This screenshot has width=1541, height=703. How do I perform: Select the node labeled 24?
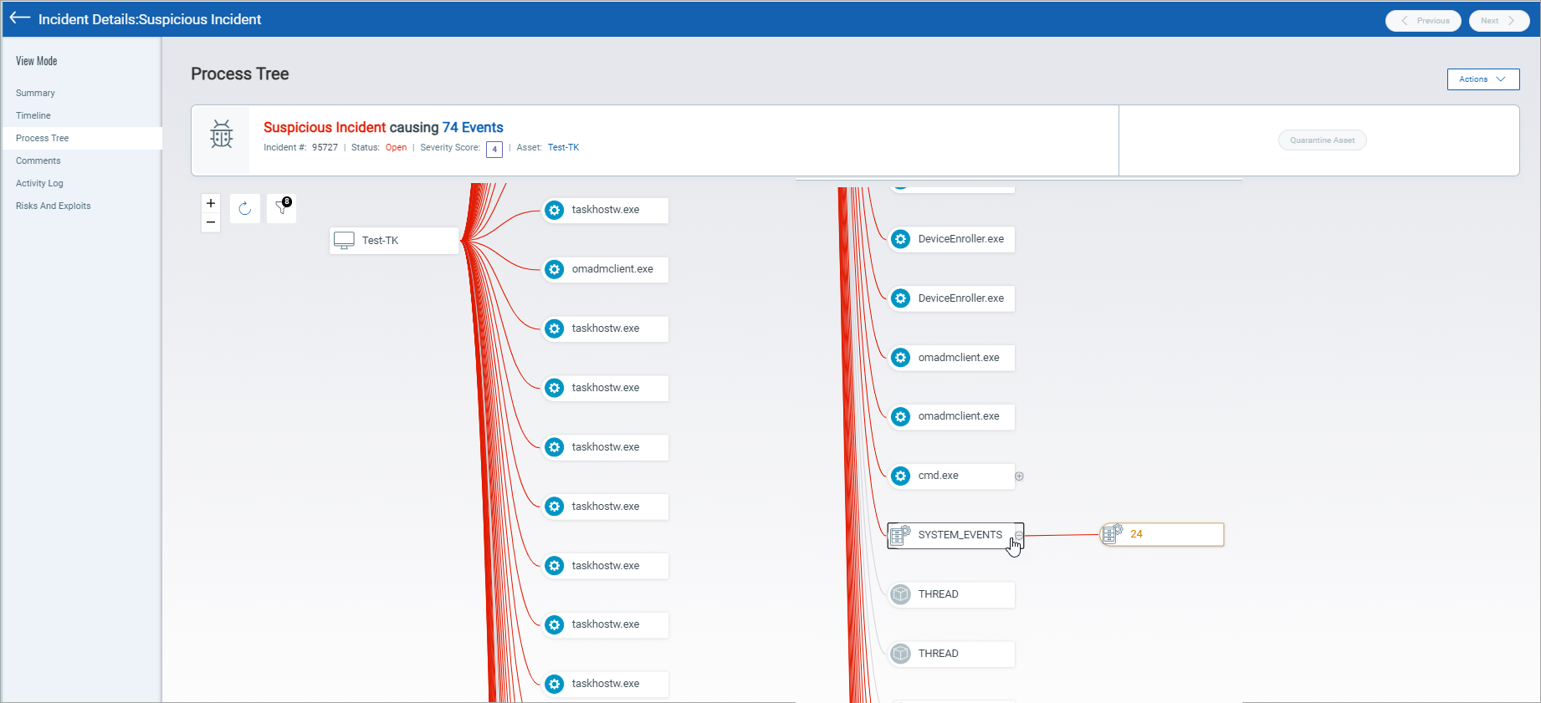1162,534
